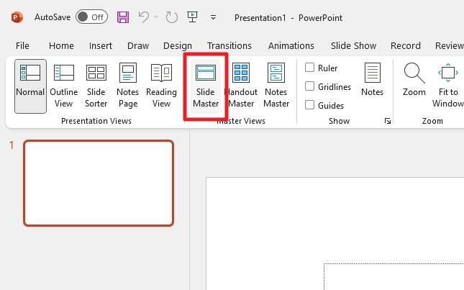Toggle the Notes pane button

(372, 79)
